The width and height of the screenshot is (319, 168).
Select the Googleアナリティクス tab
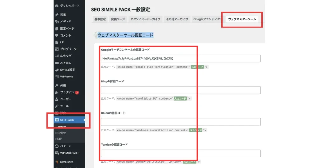coord(207,19)
